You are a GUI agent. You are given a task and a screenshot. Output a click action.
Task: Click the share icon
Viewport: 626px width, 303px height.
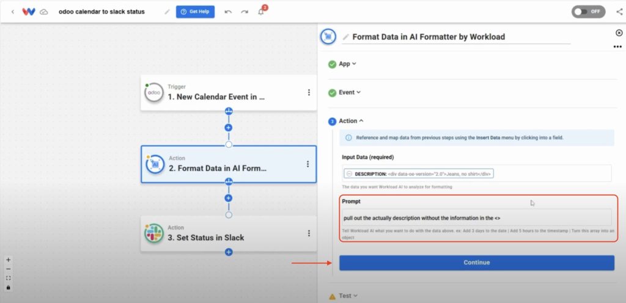[620, 12]
